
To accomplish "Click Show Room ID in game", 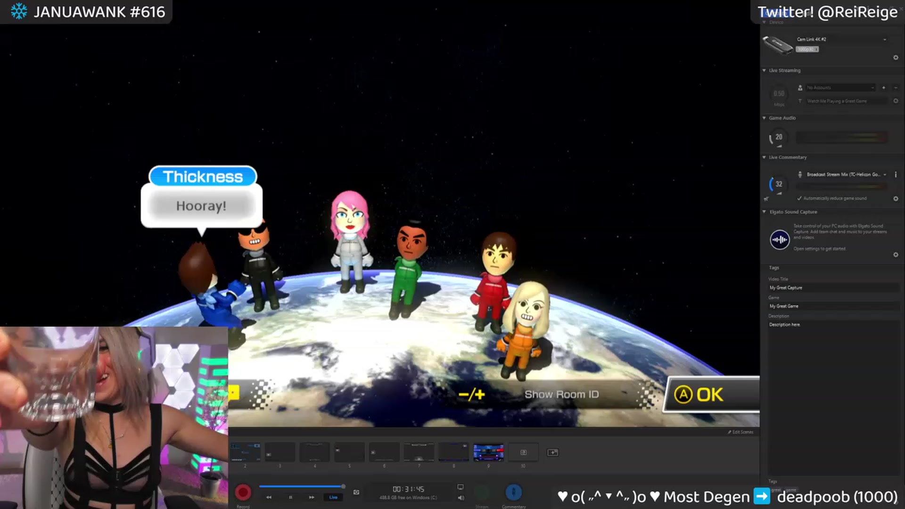I will tap(561, 394).
